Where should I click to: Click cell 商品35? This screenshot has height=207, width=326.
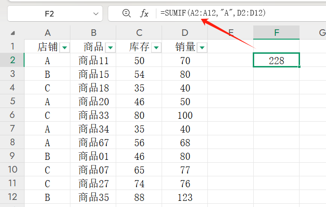pyautogui.click(x=94, y=197)
